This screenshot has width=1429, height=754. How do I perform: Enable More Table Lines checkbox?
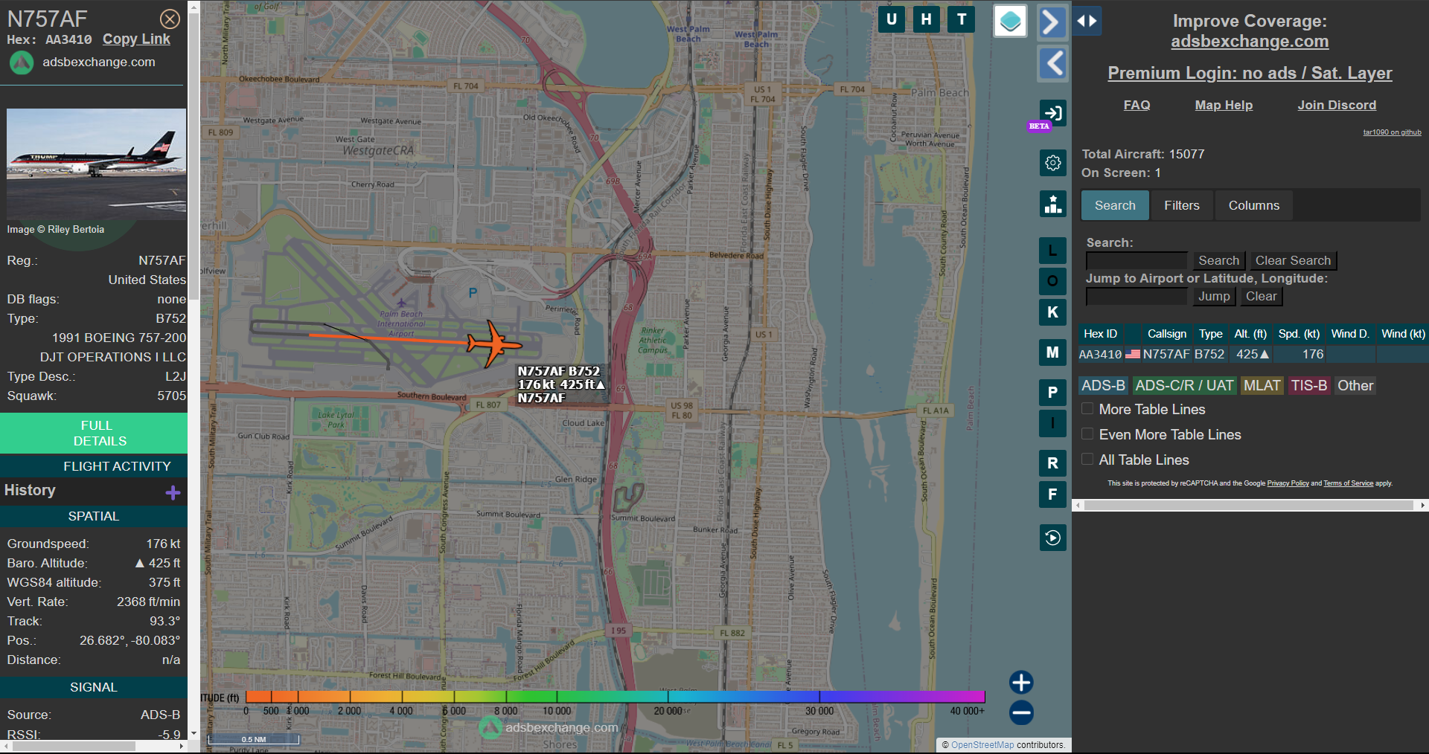click(1087, 408)
